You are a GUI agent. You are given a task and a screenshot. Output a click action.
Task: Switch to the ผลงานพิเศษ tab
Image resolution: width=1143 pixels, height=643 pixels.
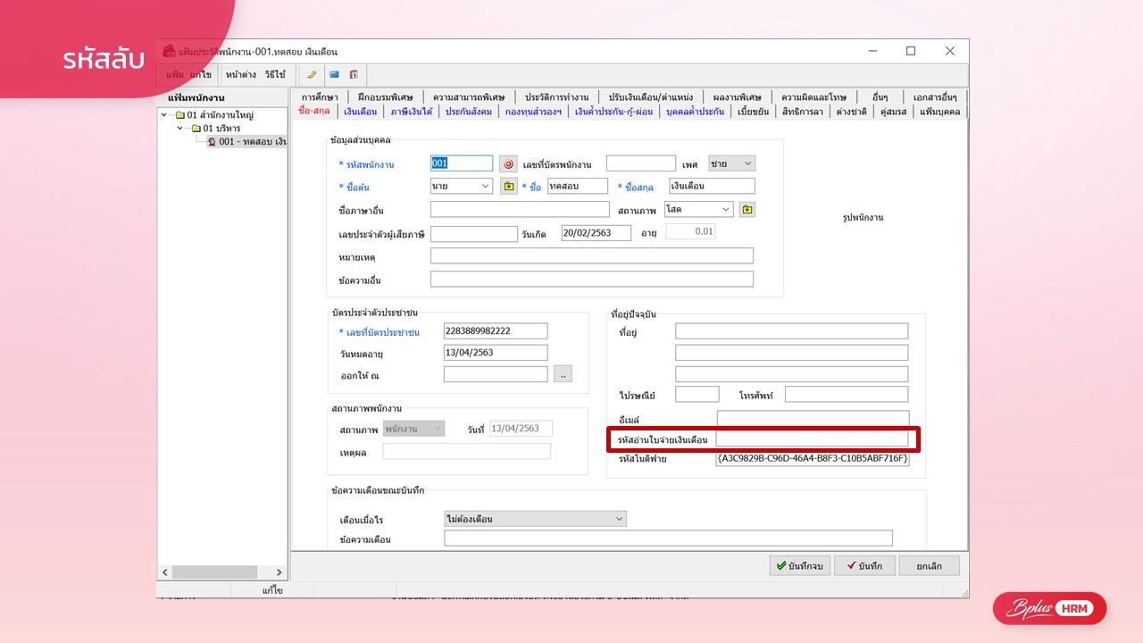click(737, 96)
